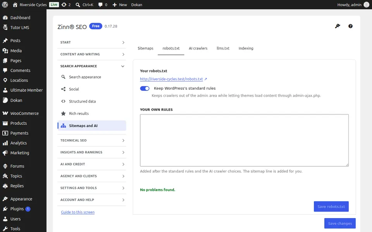Screen dimensions: 372x232
Task: Open comments bubble in admin bar
Action: click(x=100, y=5)
